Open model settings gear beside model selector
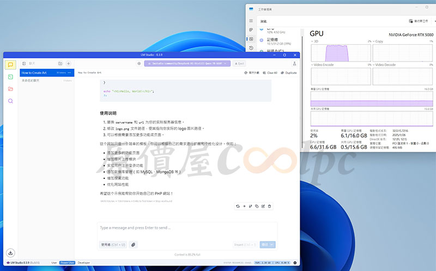 coord(139,63)
